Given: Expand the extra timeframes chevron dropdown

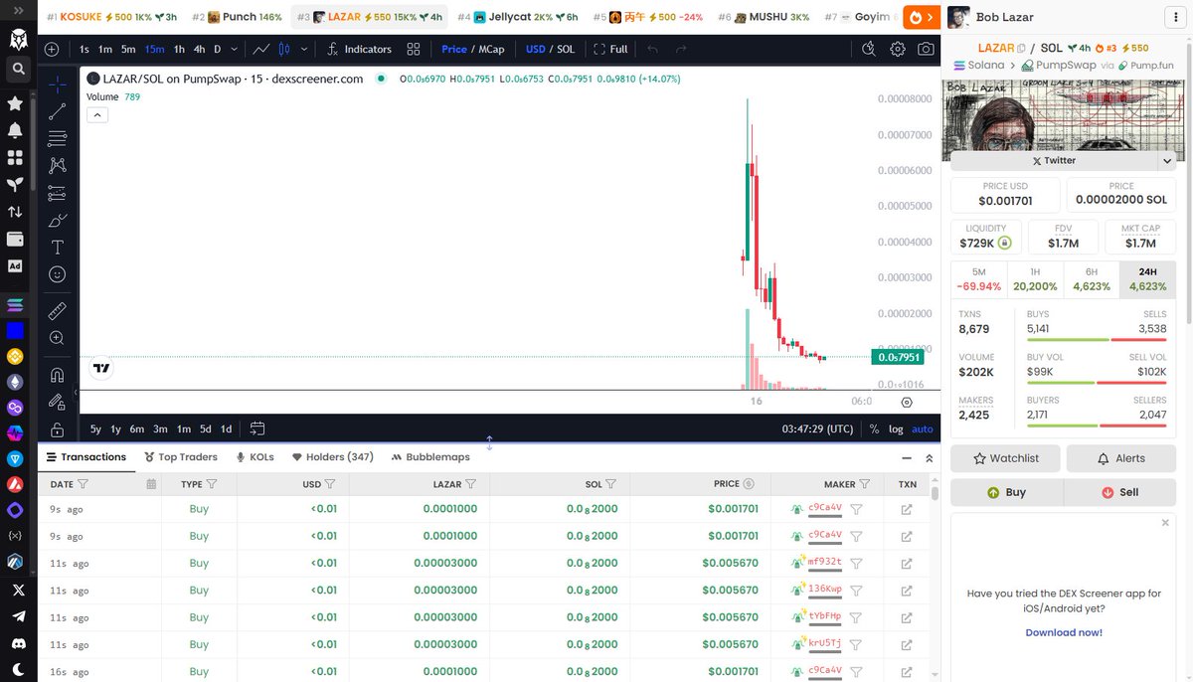Looking at the screenshot, I should [236, 49].
